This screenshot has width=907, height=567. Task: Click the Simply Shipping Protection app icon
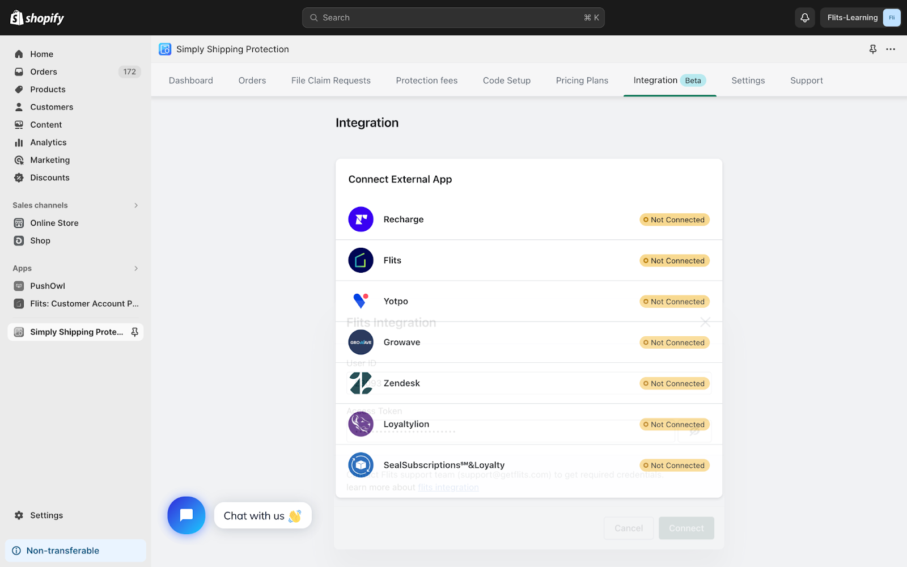click(x=165, y=49)
